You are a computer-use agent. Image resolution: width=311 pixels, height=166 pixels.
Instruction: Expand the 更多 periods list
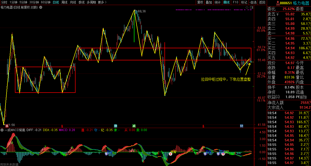(x=102, y=2)
